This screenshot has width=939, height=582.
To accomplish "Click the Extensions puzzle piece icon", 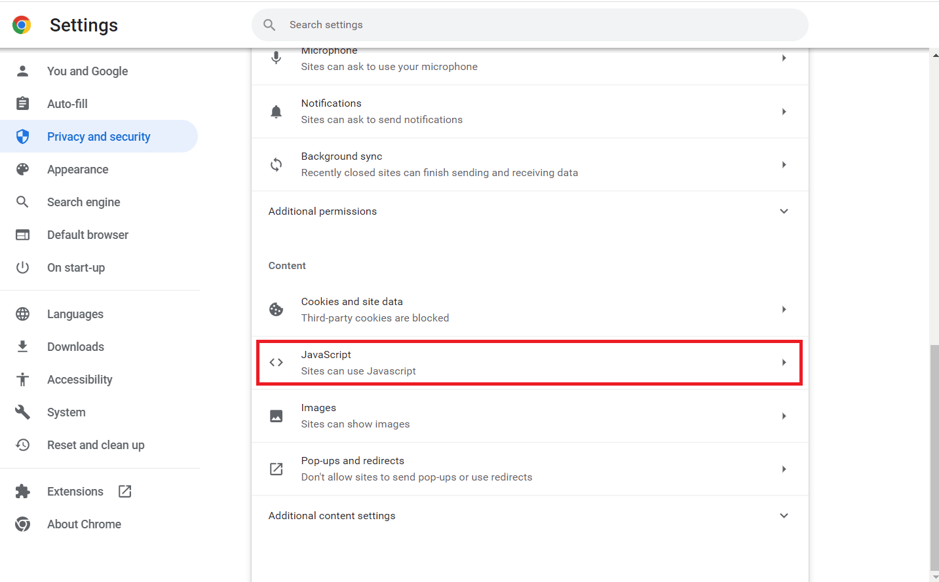I will [x=23, y=491].
